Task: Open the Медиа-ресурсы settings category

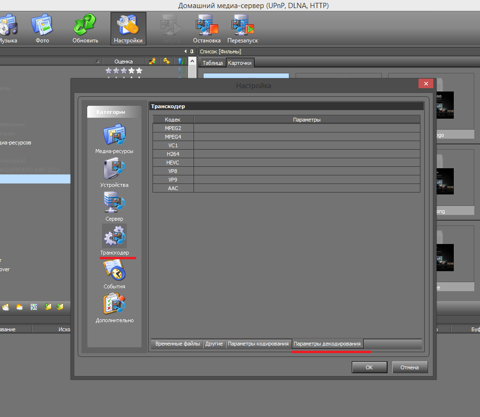Action: click(114, 136)
